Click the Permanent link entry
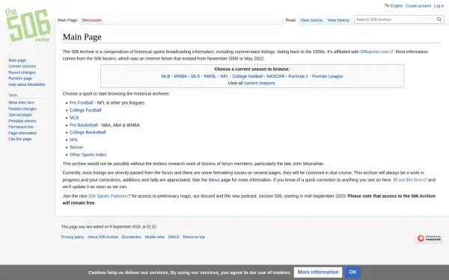This screenshot has width=449, height=280. [x=21, y=127]
